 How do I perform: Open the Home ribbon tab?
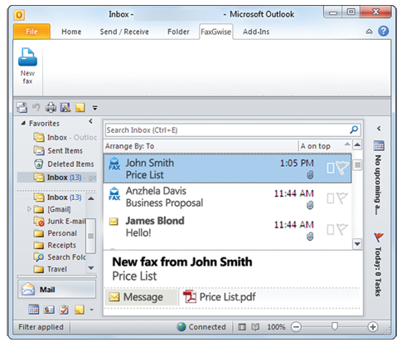(71, 32)
